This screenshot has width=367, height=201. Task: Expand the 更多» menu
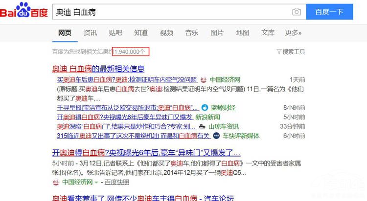coord(293,33)
